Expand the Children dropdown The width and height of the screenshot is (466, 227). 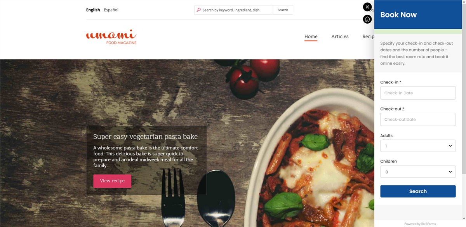coord(418,172)
